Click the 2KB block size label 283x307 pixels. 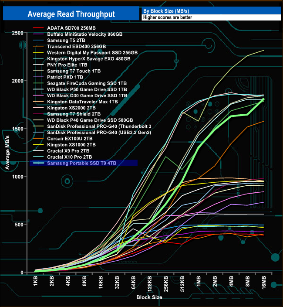52,281
